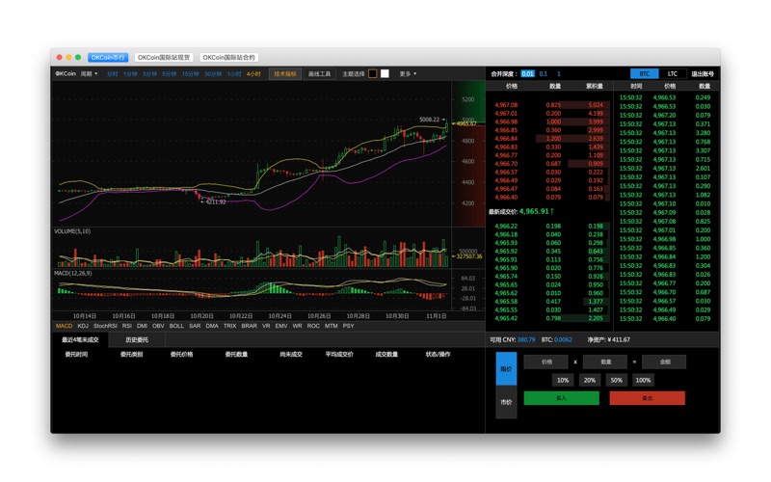This screenshot has width=771, height=482.
Task: Set merge depth to 0.1
Action: [544, 74]
